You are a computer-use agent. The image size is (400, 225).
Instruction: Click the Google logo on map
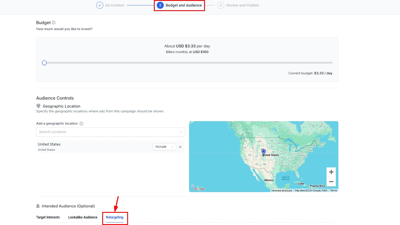(x=198, y=189)
